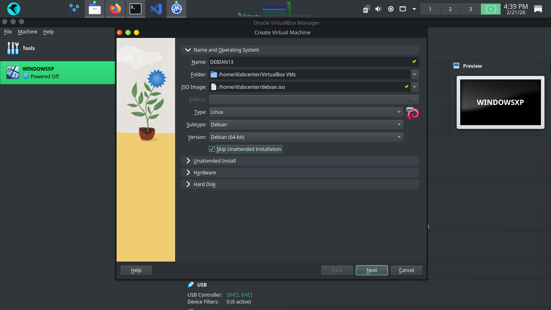Click the Name field containing DEBIAN13
Viewport: 551px width, 310px height.
tap(309, 62)
